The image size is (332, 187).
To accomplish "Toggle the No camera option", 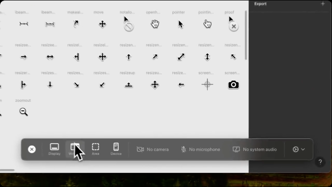I will [x=153, y=149].
